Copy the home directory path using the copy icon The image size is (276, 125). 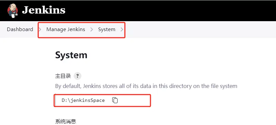coord(115,100)
